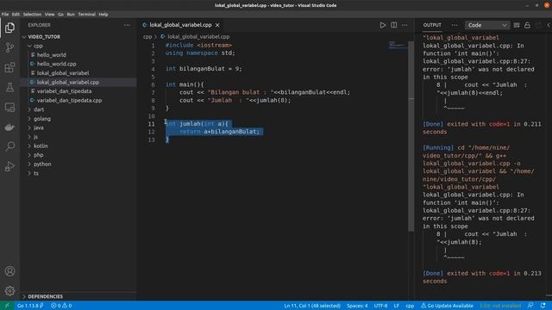552x310 pixels.
Task: Clear the Output panel
Action: point(517,25)
